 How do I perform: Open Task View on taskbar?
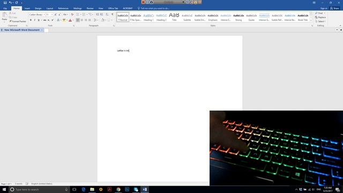pyautogui.click(x=74, y=189)
